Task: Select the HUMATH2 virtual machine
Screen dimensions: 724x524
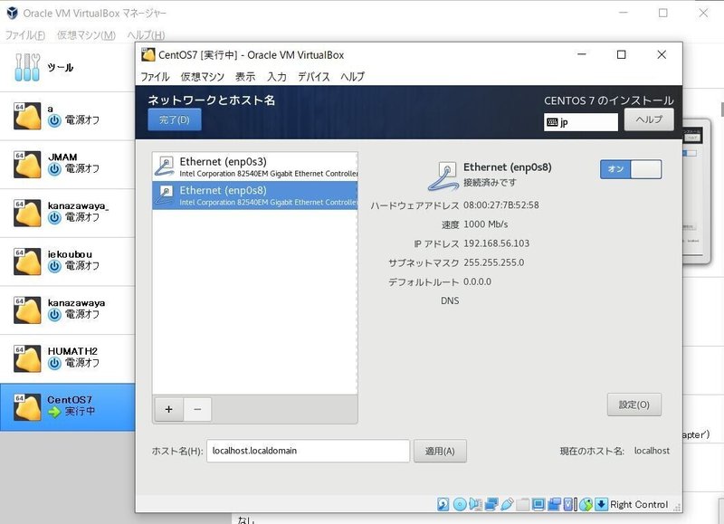Action: pyautogui.click(x=67, y=358)
